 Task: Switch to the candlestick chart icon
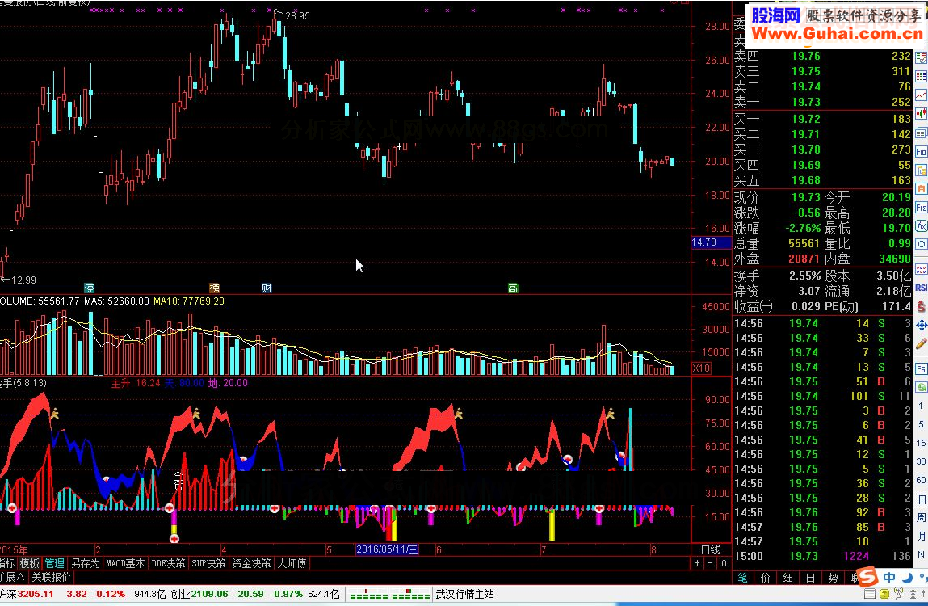[921, 114]
